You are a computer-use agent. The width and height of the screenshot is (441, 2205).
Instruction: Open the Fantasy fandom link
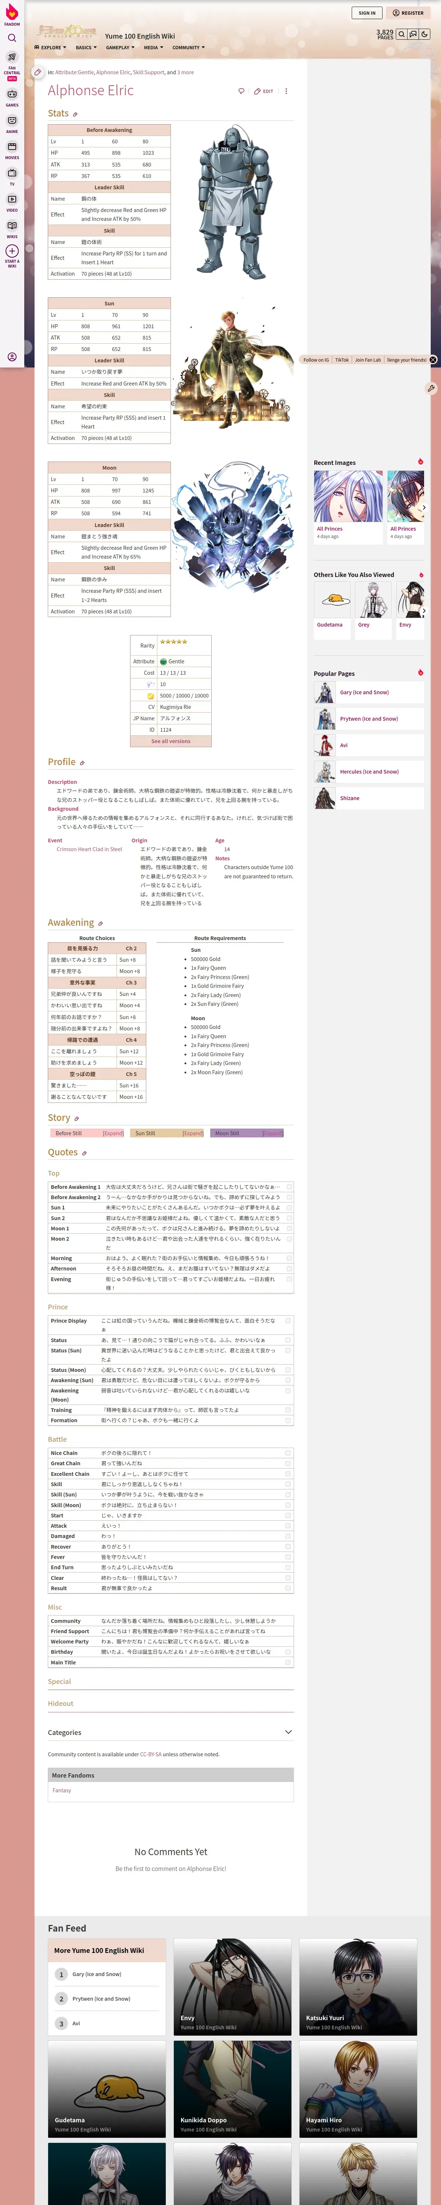click(62, 1790)
